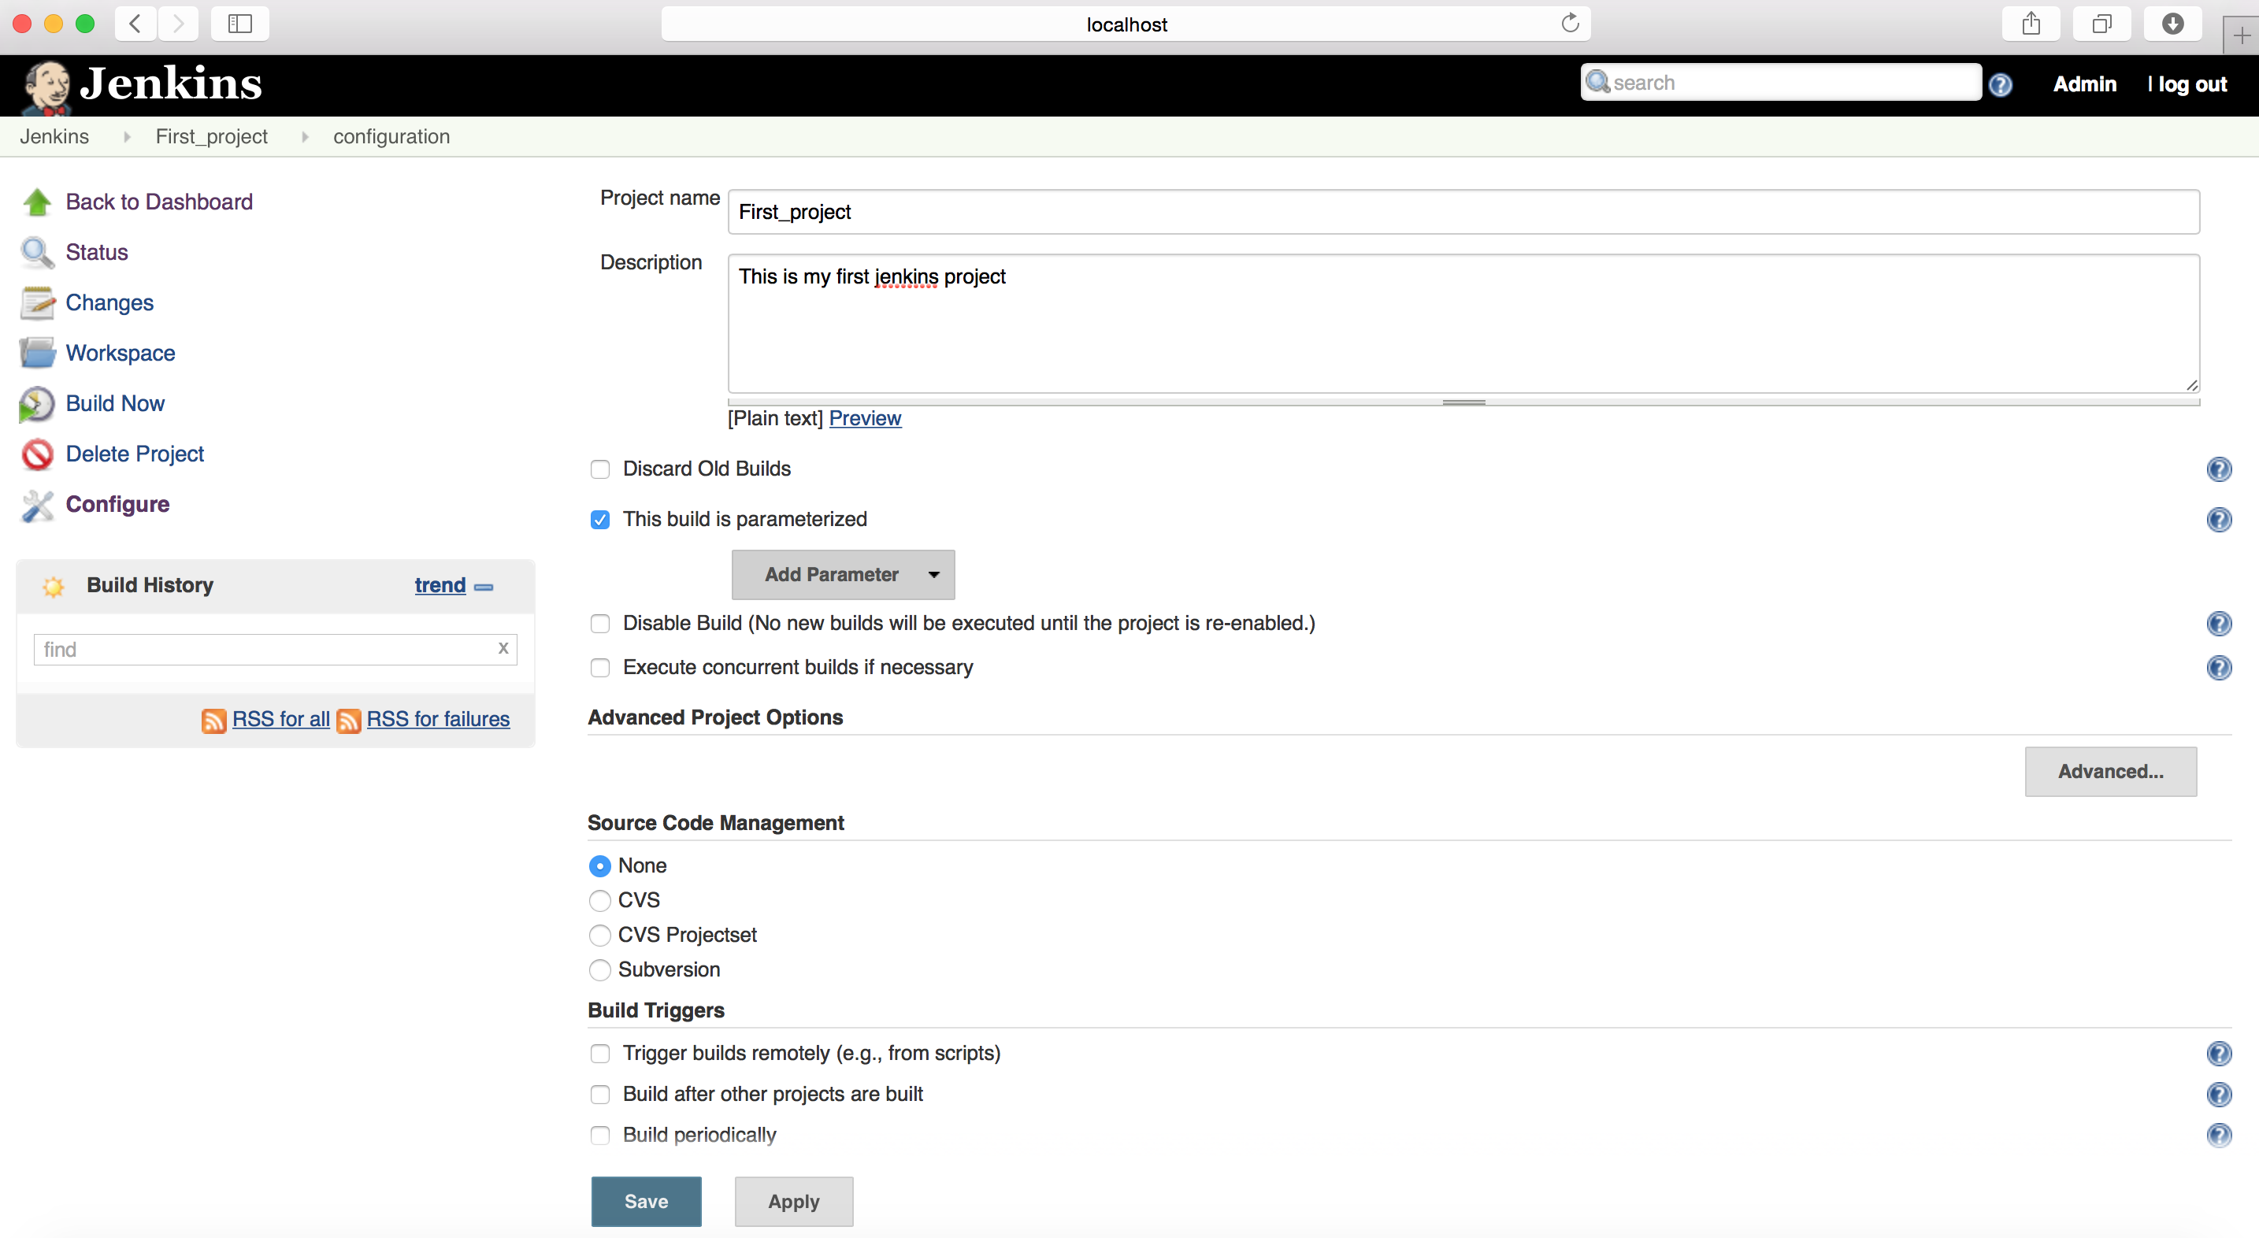Open help for Execute concurrent builds
The width and height of the screenshot is (2259, 1238).
point(2219,667)
